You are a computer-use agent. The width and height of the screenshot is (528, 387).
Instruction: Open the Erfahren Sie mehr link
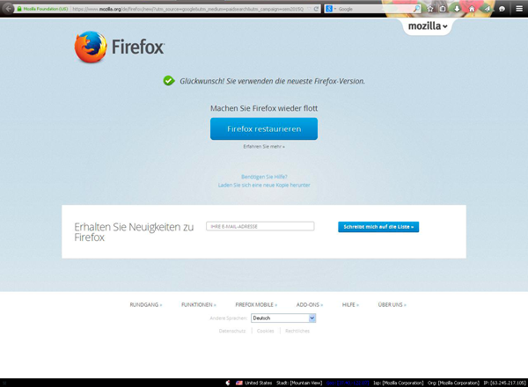[x=264, y=146]
